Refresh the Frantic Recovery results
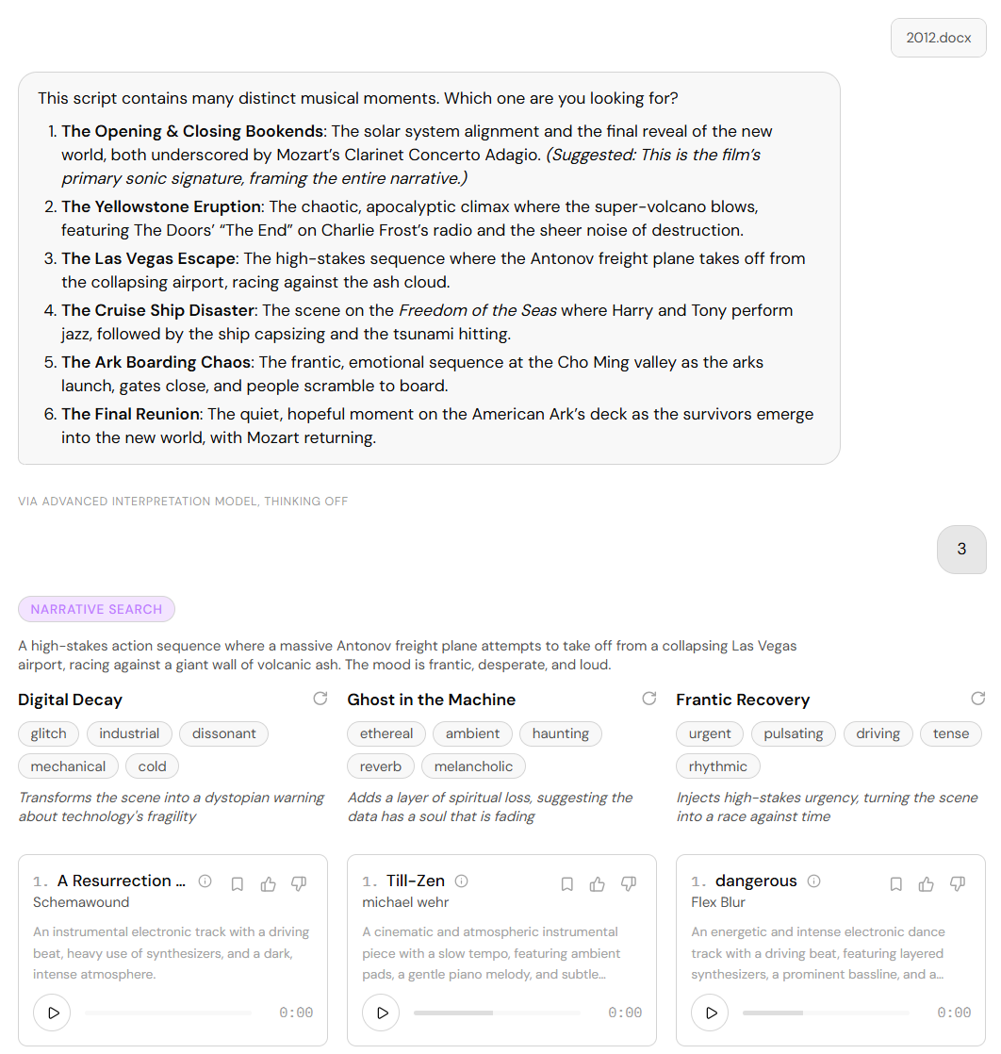This screenshot has height=1054, width=1001. (x=978, y=699)
